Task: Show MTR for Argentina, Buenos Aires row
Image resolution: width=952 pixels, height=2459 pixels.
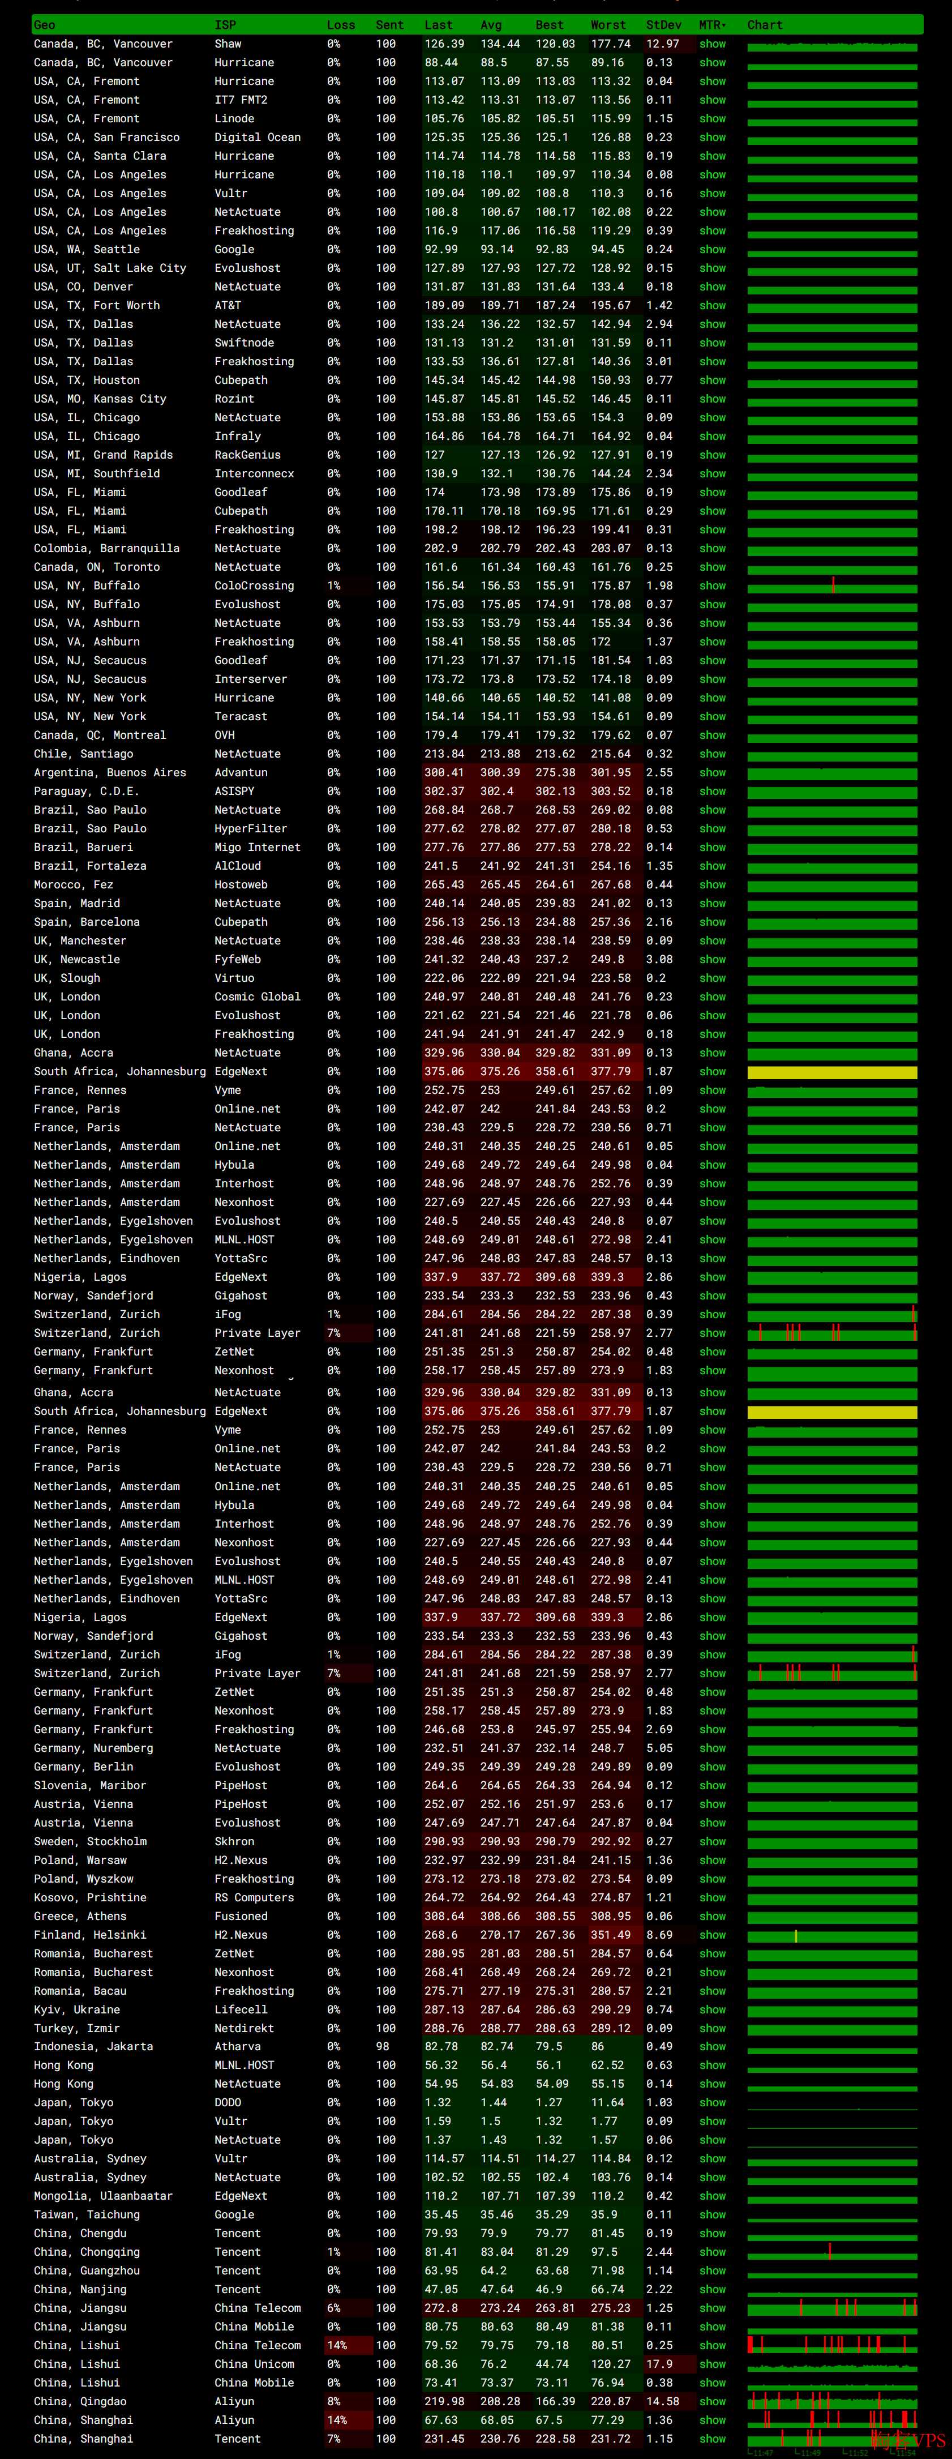Action: [713, 772]
